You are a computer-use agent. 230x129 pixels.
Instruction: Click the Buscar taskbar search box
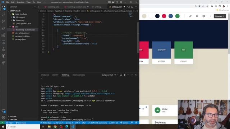coord(23,126)
